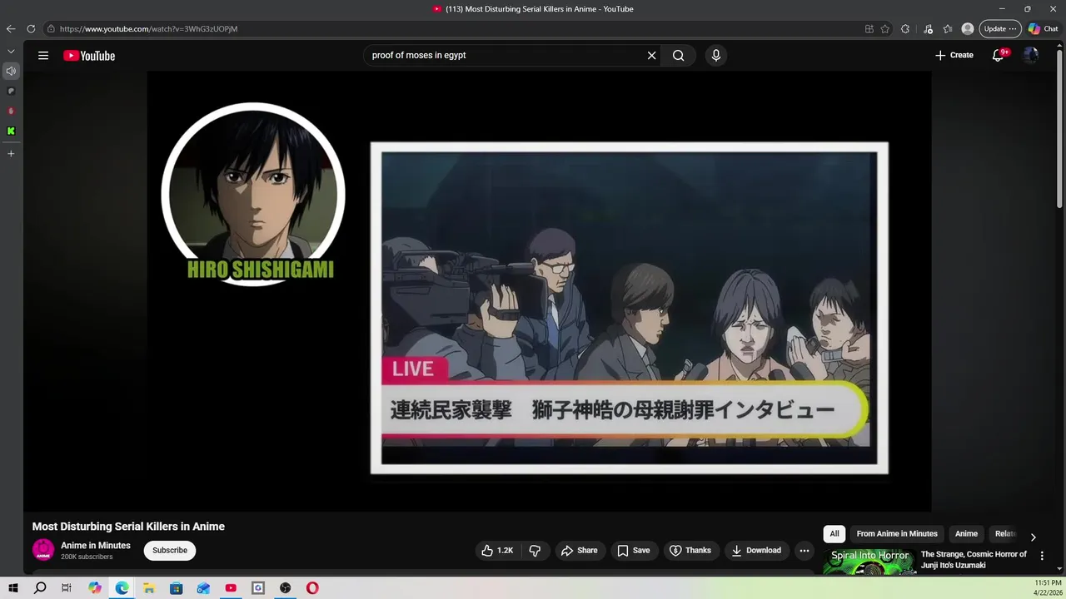
Task: Open Copilot Chat in browser
Action: click(1044, 29)
